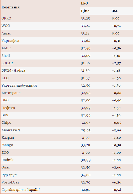
Task: Click the ОККО company row
Action: pyautogui.click(x=67, y=18)
